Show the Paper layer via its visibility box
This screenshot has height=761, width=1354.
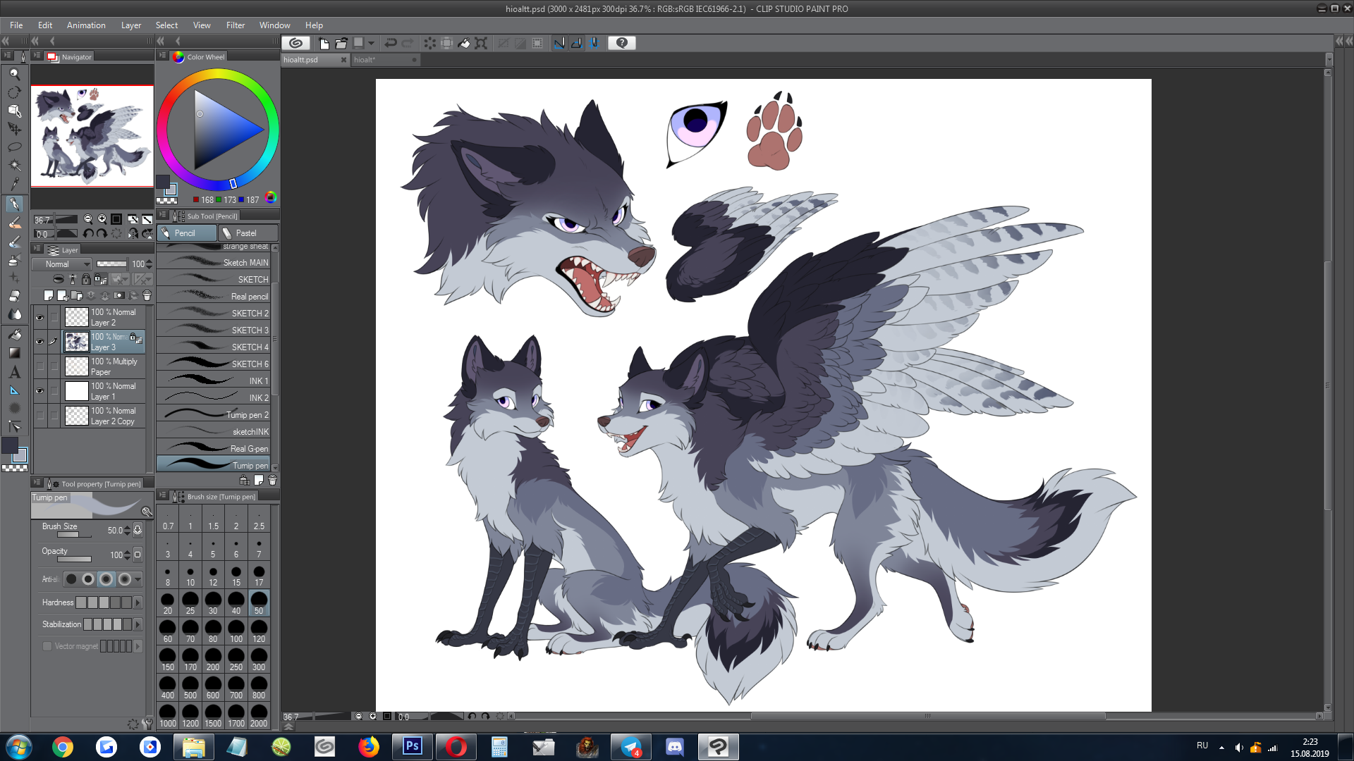pyautogui.click(x=39, y=366)
